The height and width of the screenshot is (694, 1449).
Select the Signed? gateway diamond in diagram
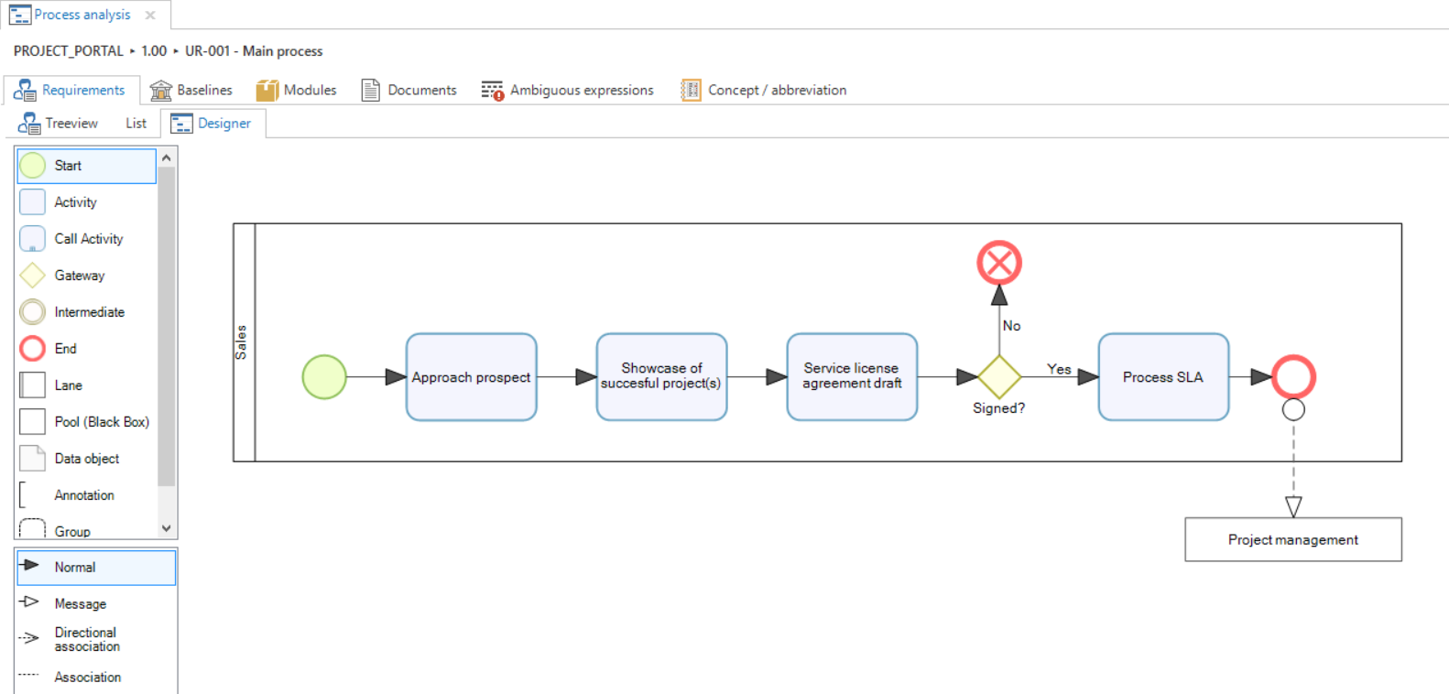pos(998,377)
